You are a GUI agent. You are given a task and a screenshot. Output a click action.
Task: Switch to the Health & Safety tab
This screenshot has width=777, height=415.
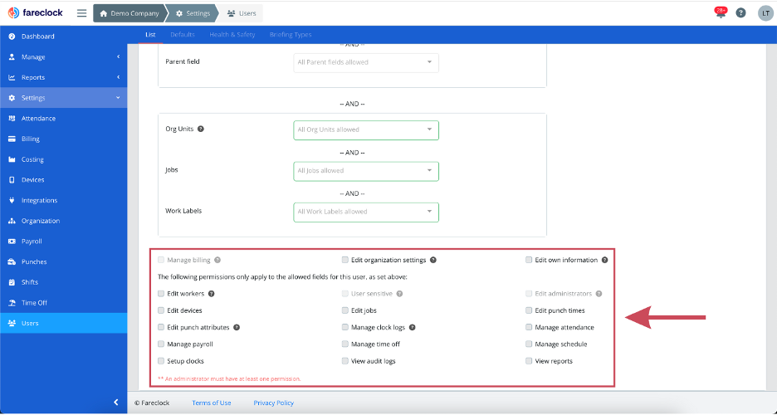point(232,35)
